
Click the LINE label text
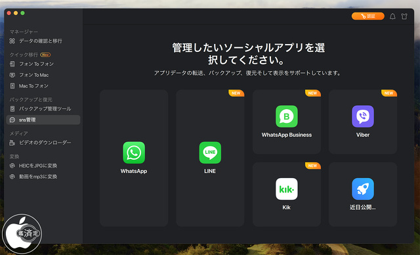click(x=210, y=171)
